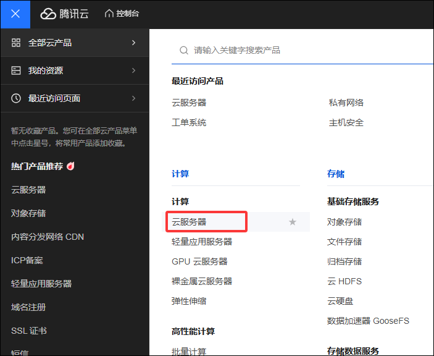The height and width of the screenshot is (356, 434).
Task: Click the search magnifier icon
Action: point(184,51)
